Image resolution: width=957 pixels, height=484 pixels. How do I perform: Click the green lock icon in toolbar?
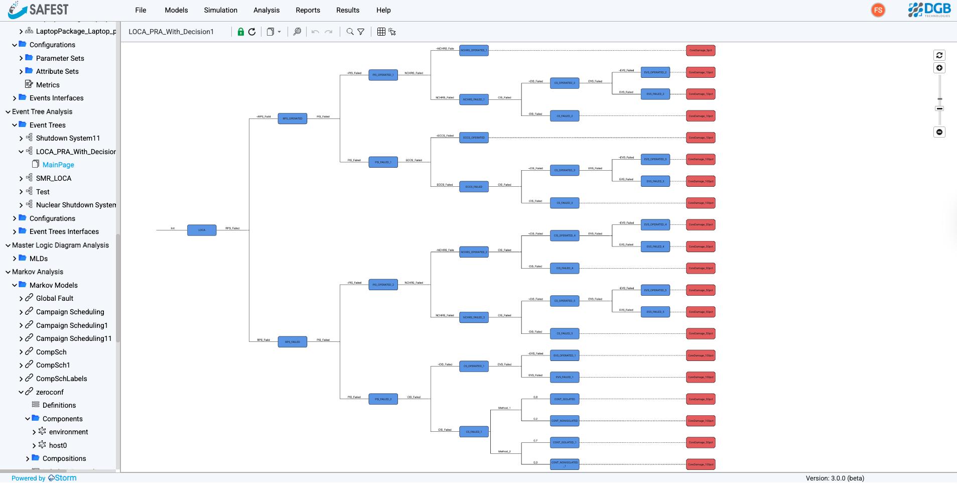coord(241,32)
